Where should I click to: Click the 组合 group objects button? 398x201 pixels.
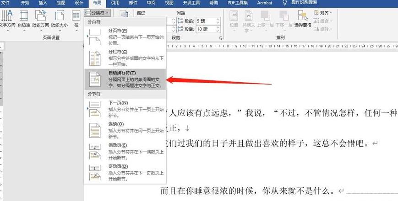click(x=322, y=21)
